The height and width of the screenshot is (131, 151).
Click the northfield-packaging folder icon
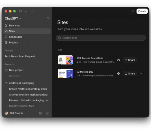coord(6,83)
